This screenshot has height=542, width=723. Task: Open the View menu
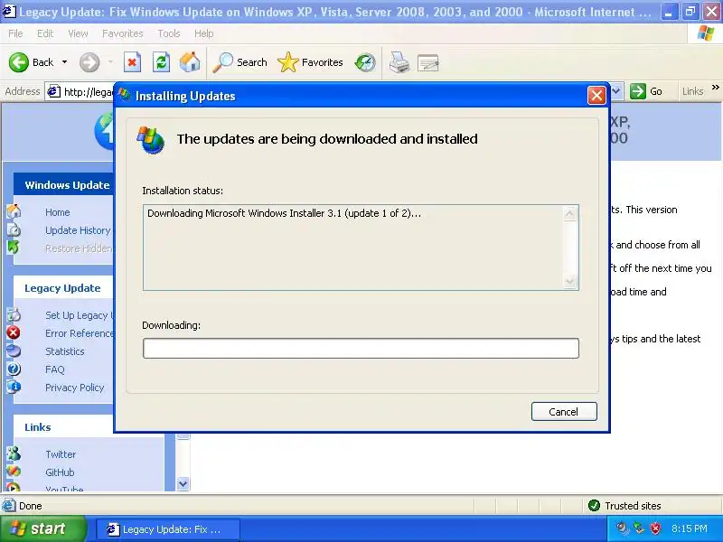click(78, 33)
